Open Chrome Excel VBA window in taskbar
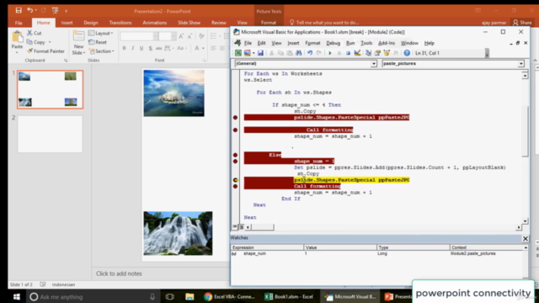 (x=229, y=296)
